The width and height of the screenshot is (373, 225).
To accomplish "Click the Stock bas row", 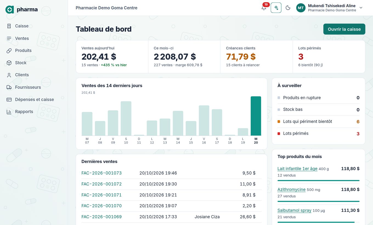I will 318,109.
